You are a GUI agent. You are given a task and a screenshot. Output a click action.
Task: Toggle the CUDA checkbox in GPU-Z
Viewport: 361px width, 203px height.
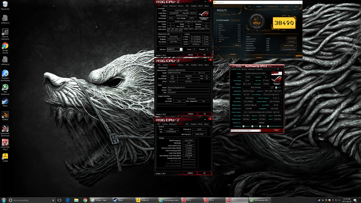pyautogui.click(x=252, y=126)
